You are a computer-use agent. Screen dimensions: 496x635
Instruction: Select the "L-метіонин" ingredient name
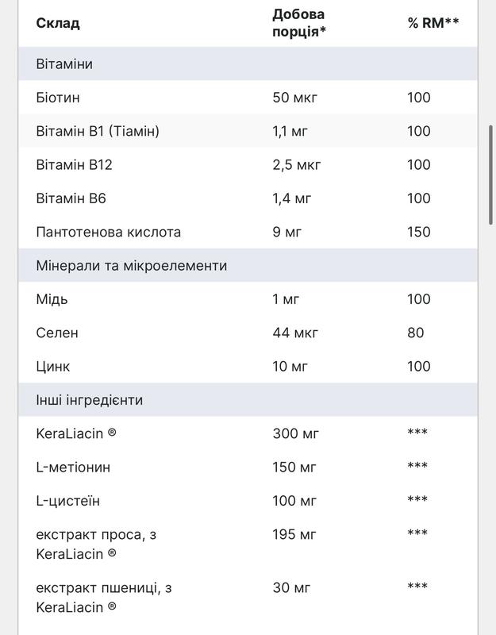73,467
